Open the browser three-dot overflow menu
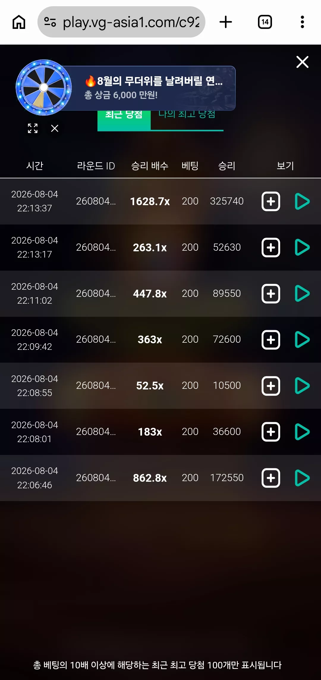The image size is (321, 680). 302,22
